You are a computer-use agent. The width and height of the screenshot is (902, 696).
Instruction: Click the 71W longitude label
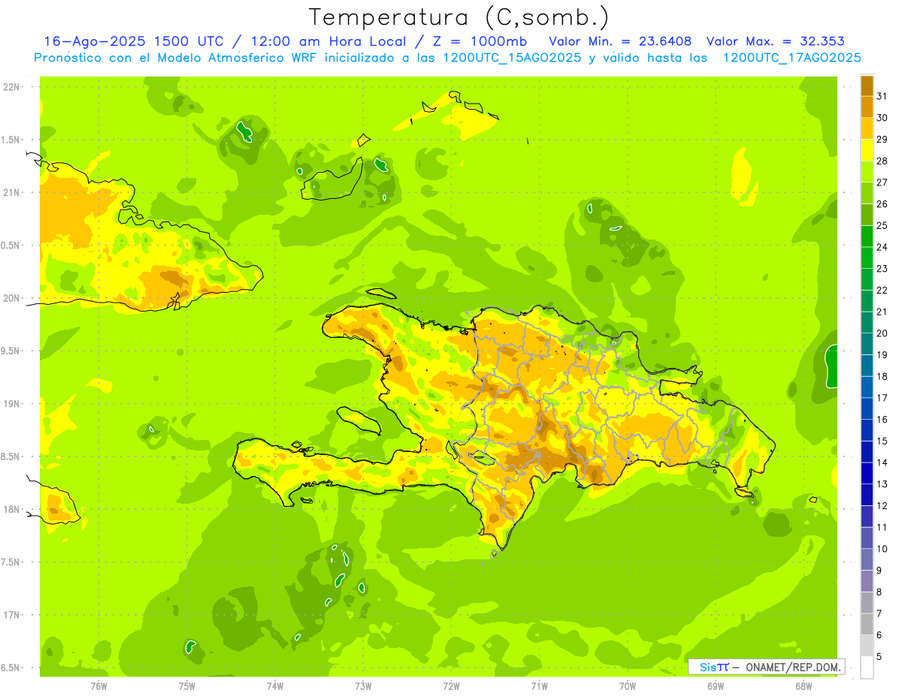539,685
